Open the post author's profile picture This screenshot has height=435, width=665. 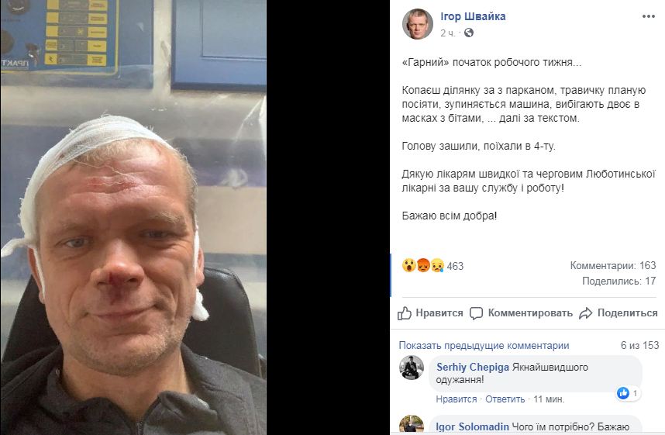pos(417,24)
